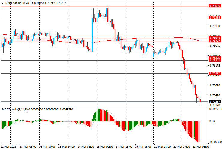Click the 0.70972 red price level label
222x150 pixels.
click(215, 73)
